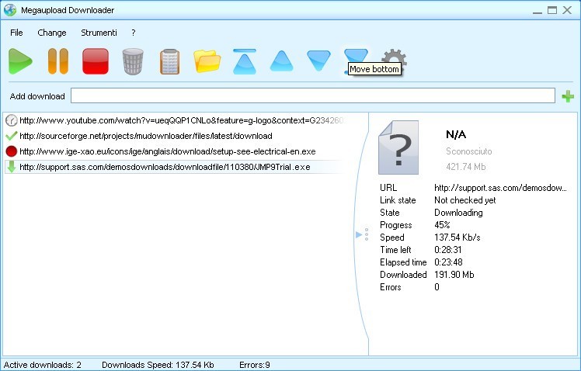The width and height of the screenshot is (581, 371).
Task: Click the green arrow icon of sas.com link
Action: pos(12,167)
